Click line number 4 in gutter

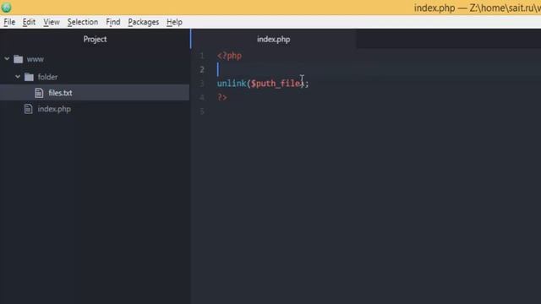click(202, 98)
